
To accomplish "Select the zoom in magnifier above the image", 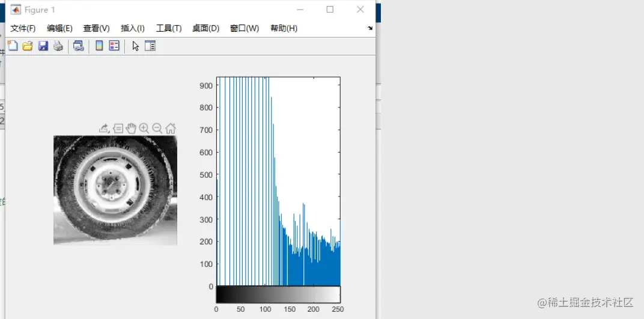I will coord(144,129).
